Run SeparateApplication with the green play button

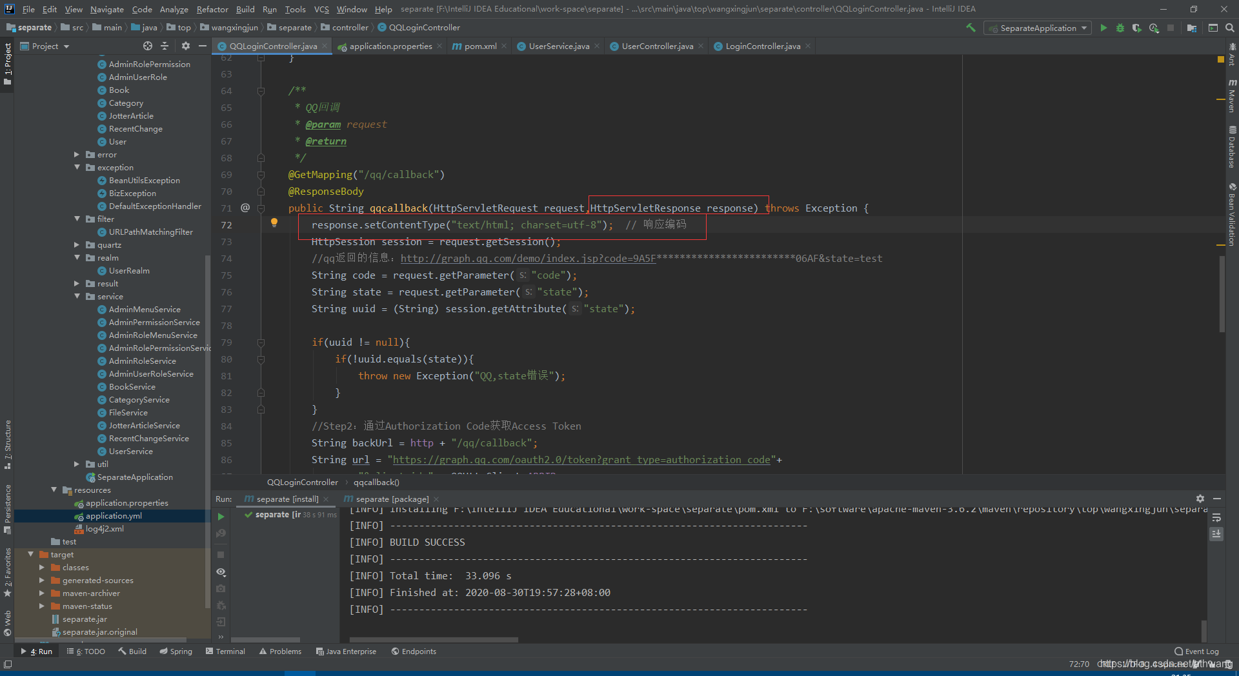click(1103, 28)
